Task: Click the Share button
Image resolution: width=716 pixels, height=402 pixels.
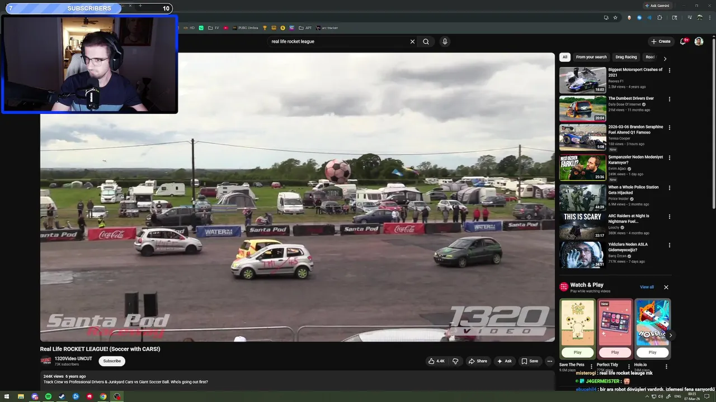Action: [478, 361]
